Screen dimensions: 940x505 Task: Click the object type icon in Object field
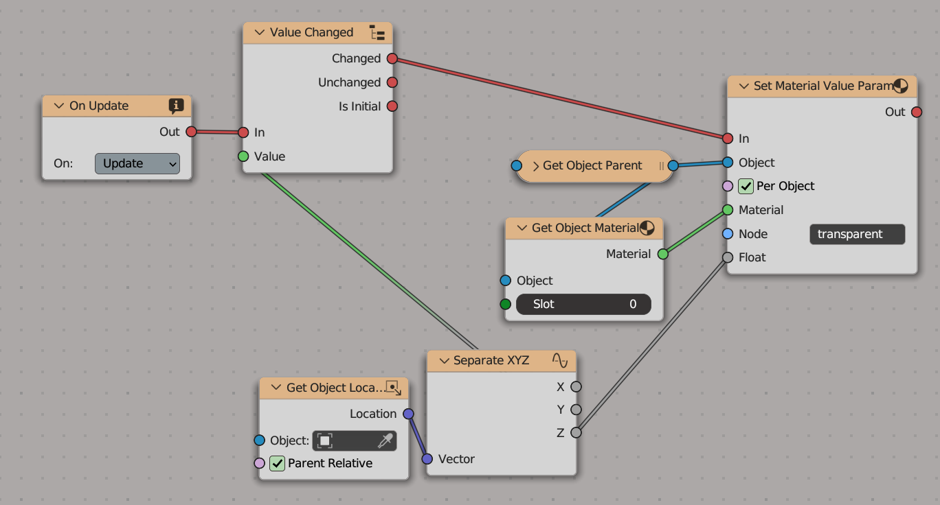(325, 441)
